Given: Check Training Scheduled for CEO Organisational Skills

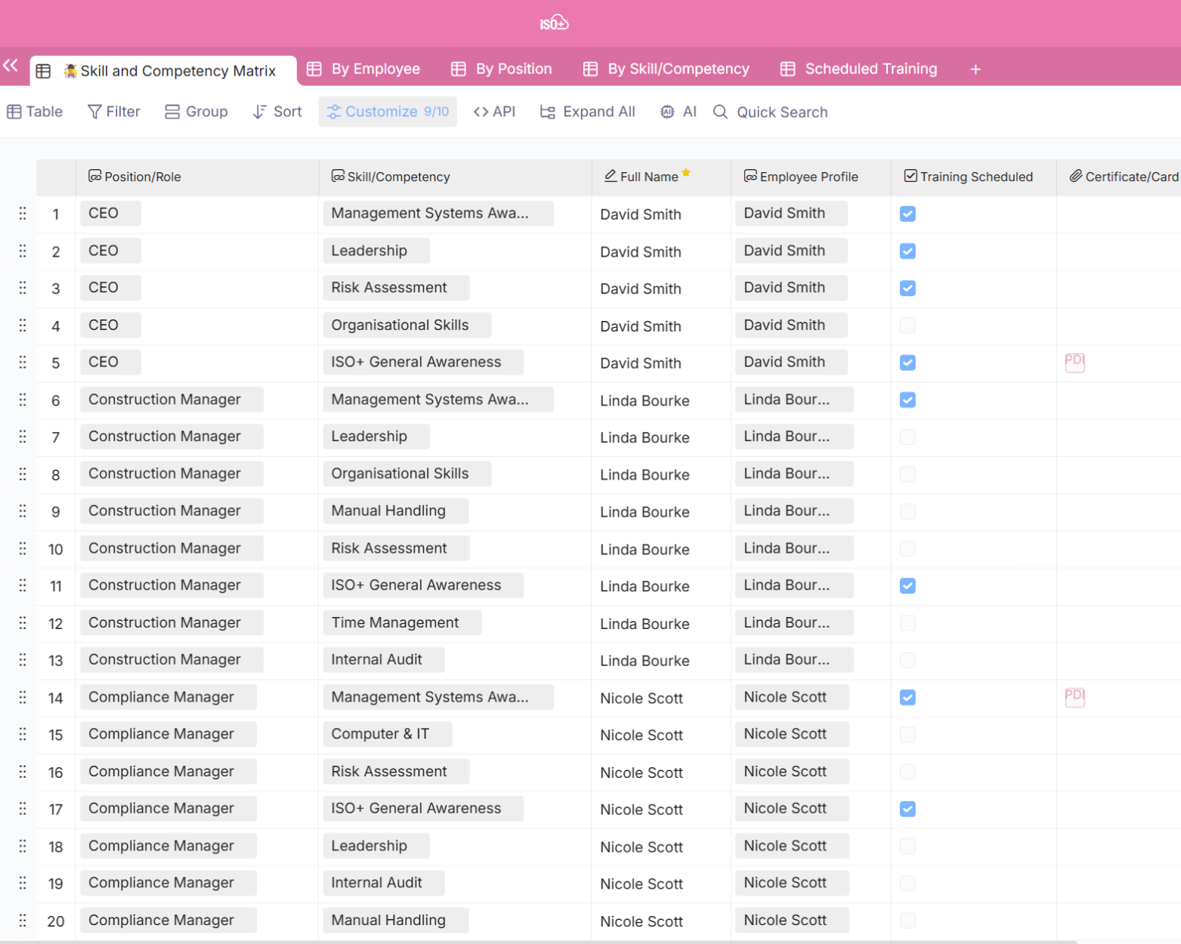Looking at the screenshot, I should pos(907,325).
